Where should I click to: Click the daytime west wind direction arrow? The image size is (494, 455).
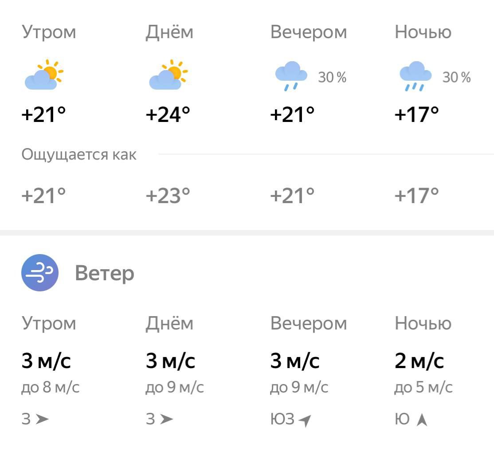pyautogui.click(x=166, y=419)
